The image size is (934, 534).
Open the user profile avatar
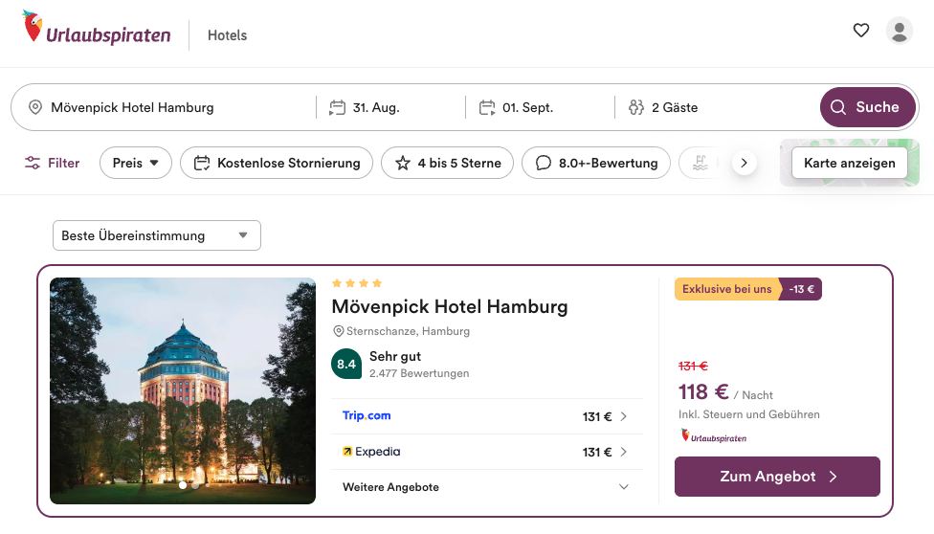click(899, 31)
